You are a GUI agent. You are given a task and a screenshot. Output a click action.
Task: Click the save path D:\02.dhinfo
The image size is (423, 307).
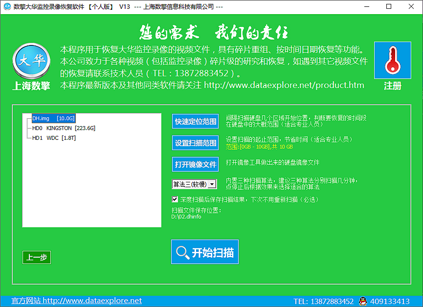tap(186, 217)
